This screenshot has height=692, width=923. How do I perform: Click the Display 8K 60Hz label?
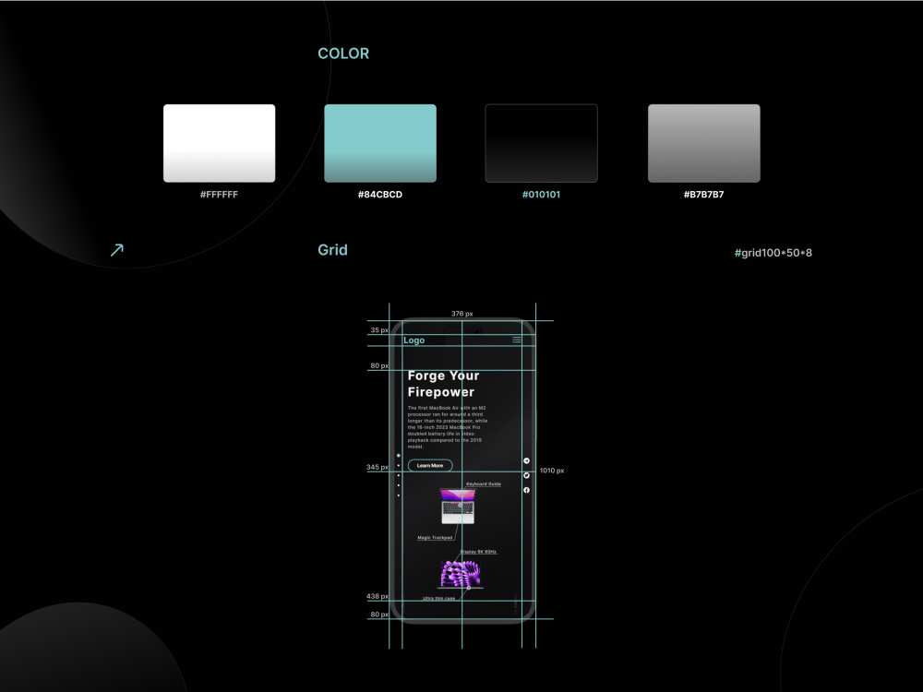coord(478,552)
